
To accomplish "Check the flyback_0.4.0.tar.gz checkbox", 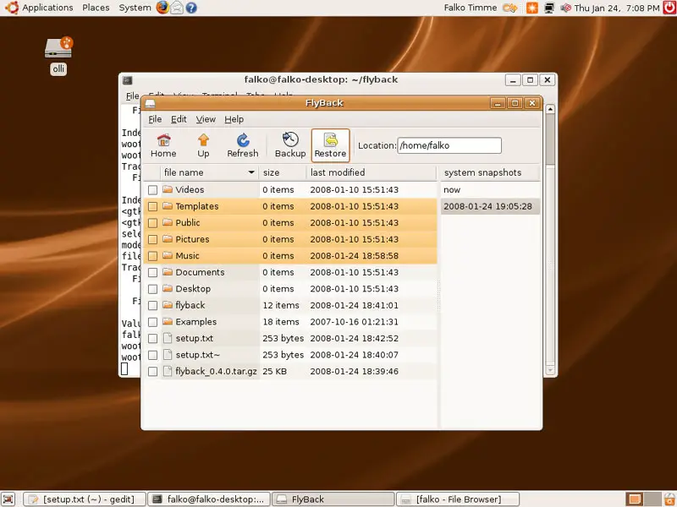I will (x=152, y=372).
